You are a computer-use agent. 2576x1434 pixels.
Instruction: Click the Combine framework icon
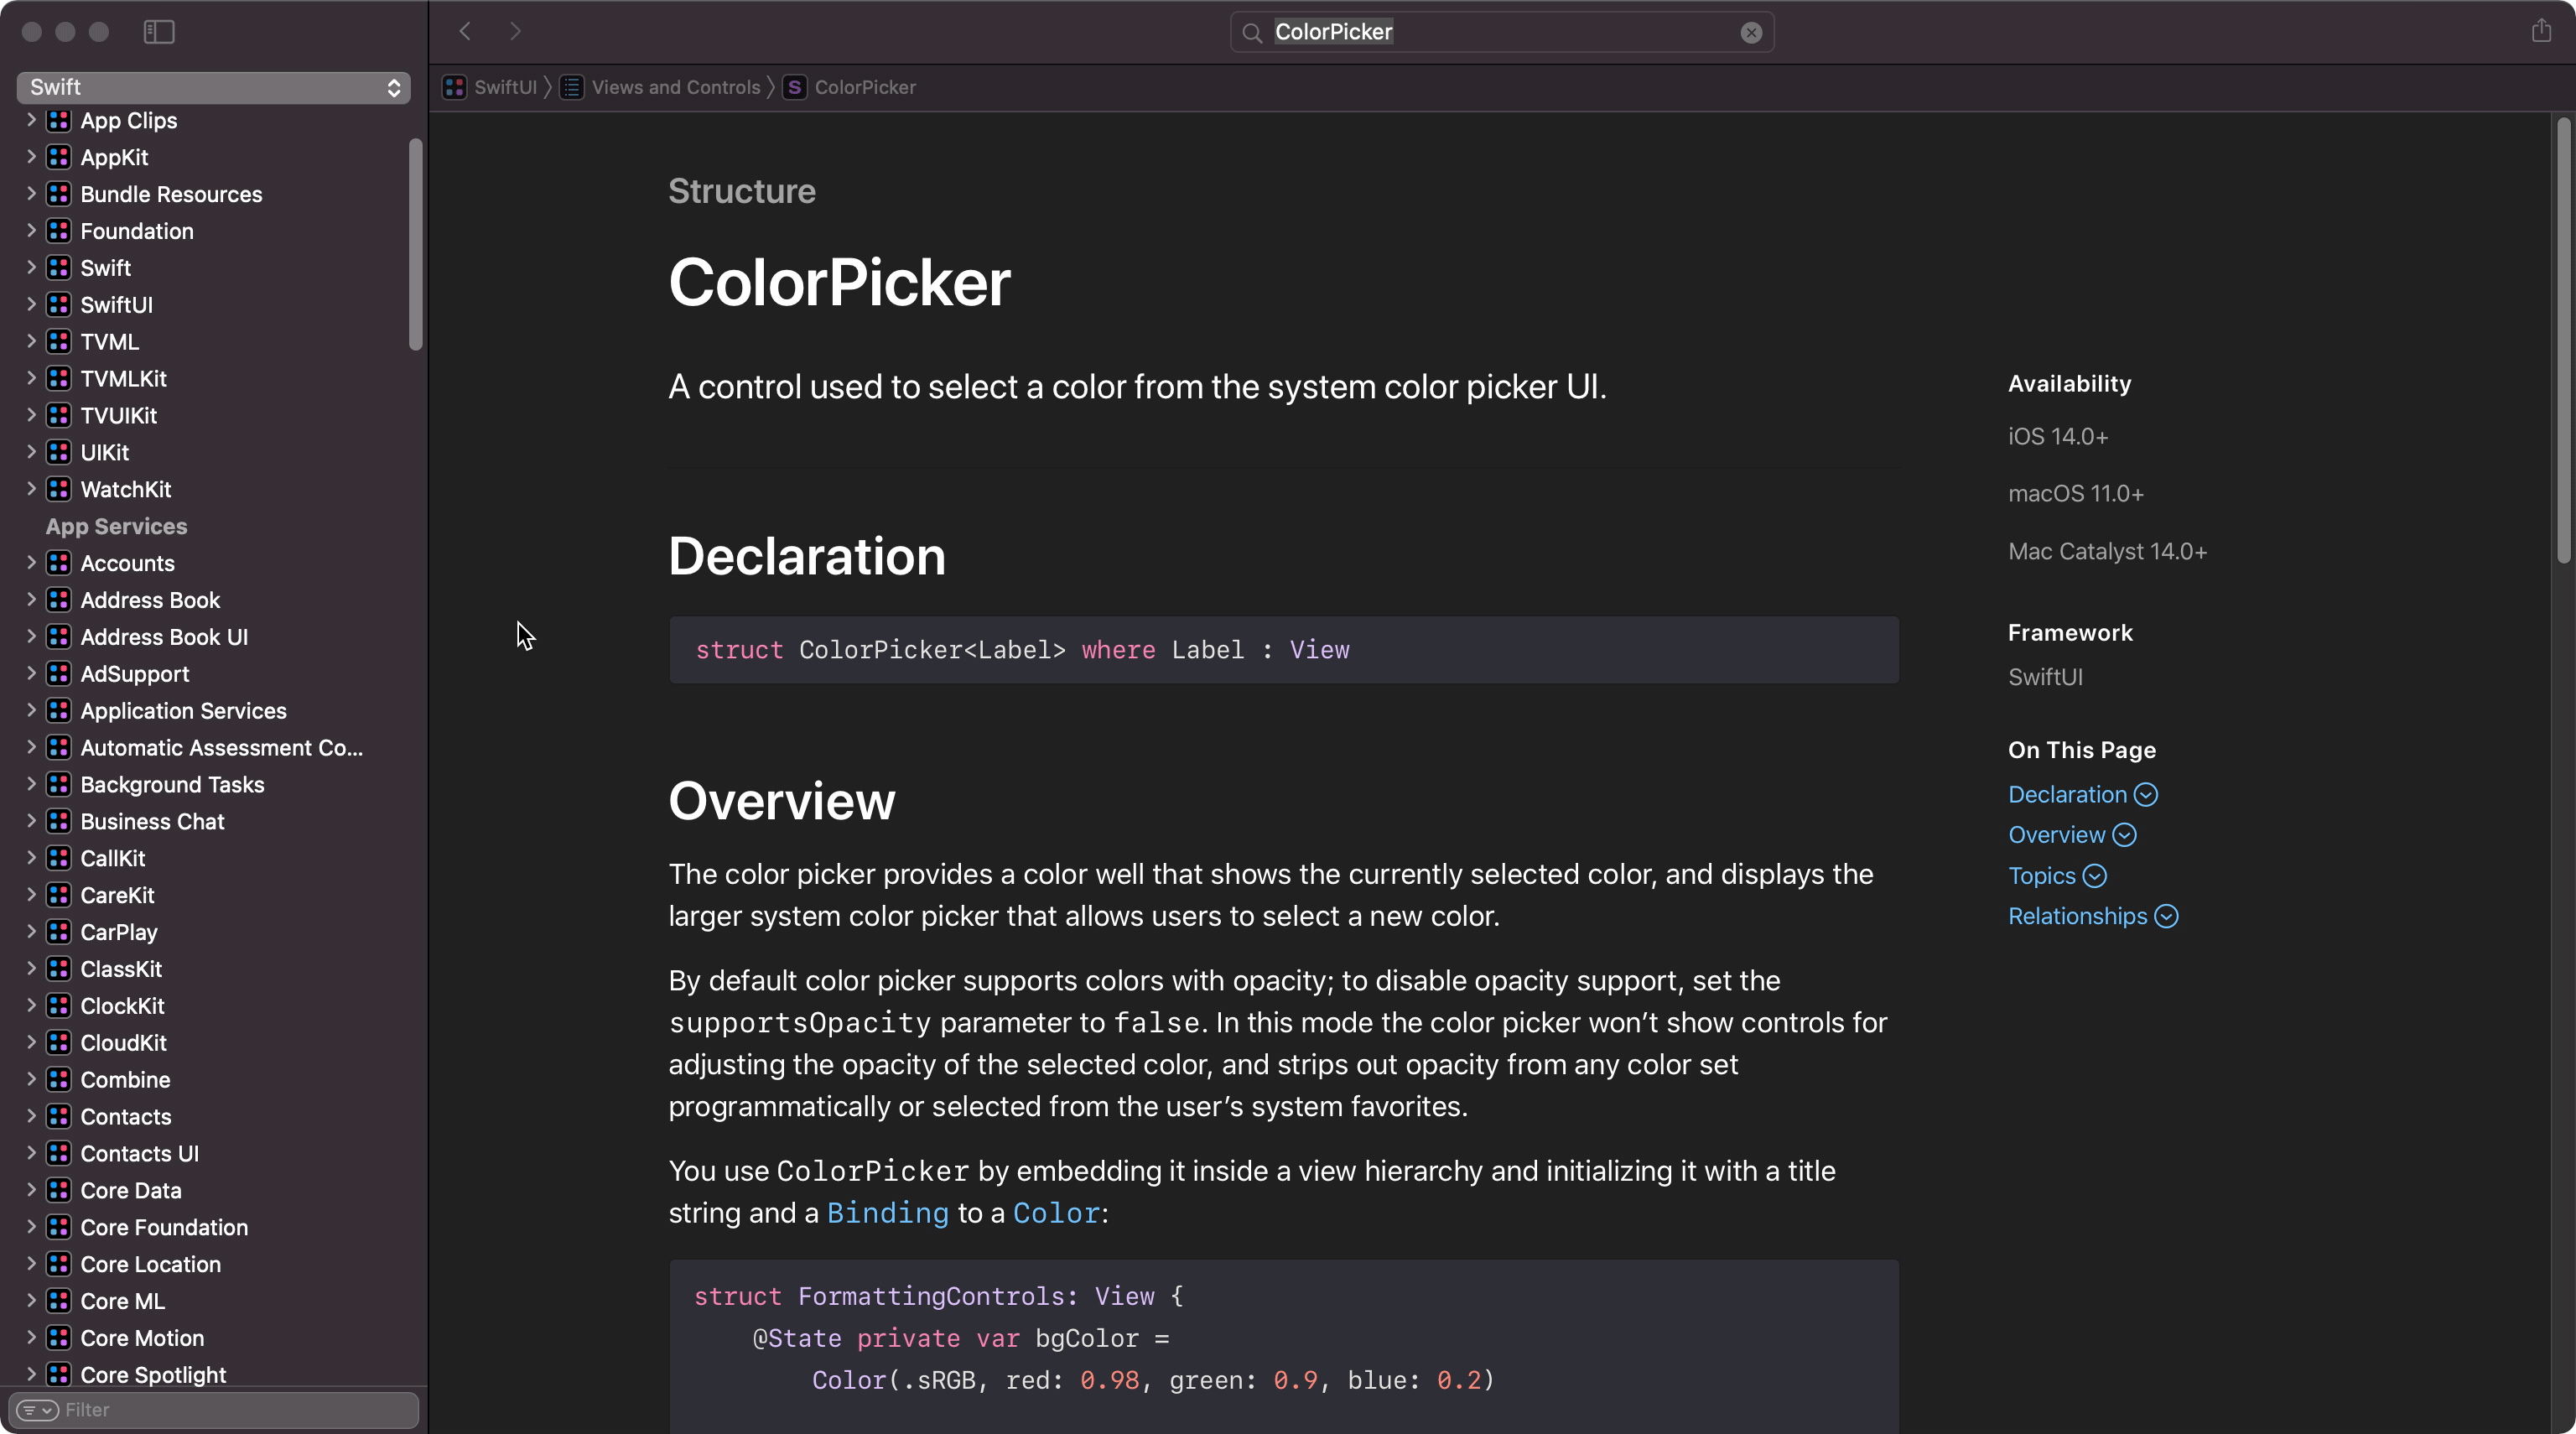point(59,1080)
